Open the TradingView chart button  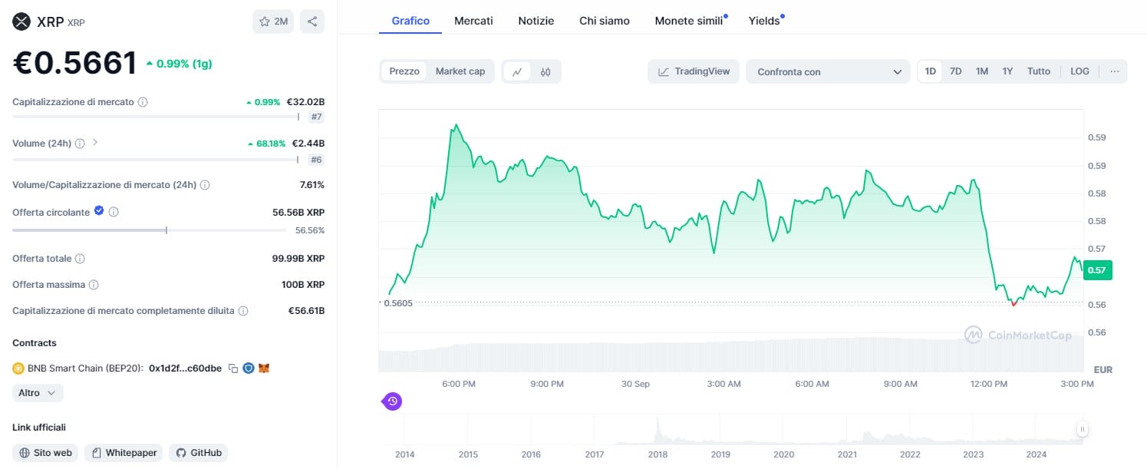pos(694,71)
